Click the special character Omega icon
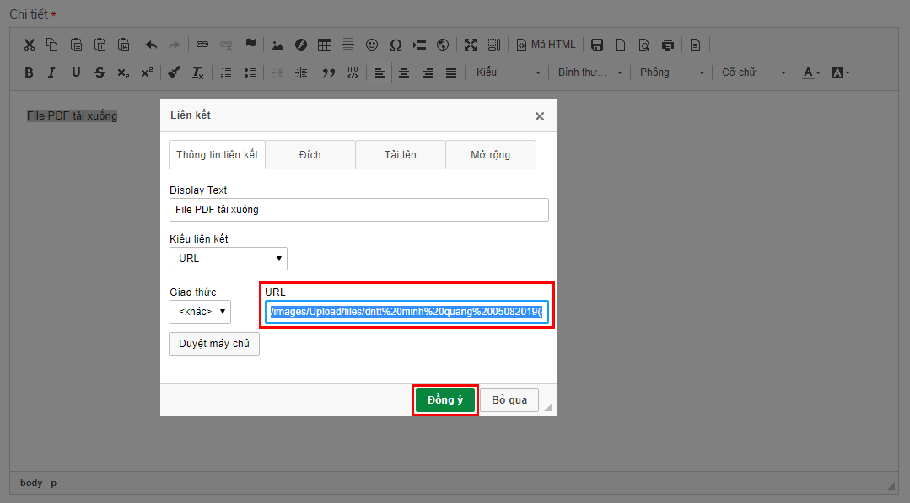Viewport: 910px width, 503px height. pyautogui.click(x=396, y=45)
